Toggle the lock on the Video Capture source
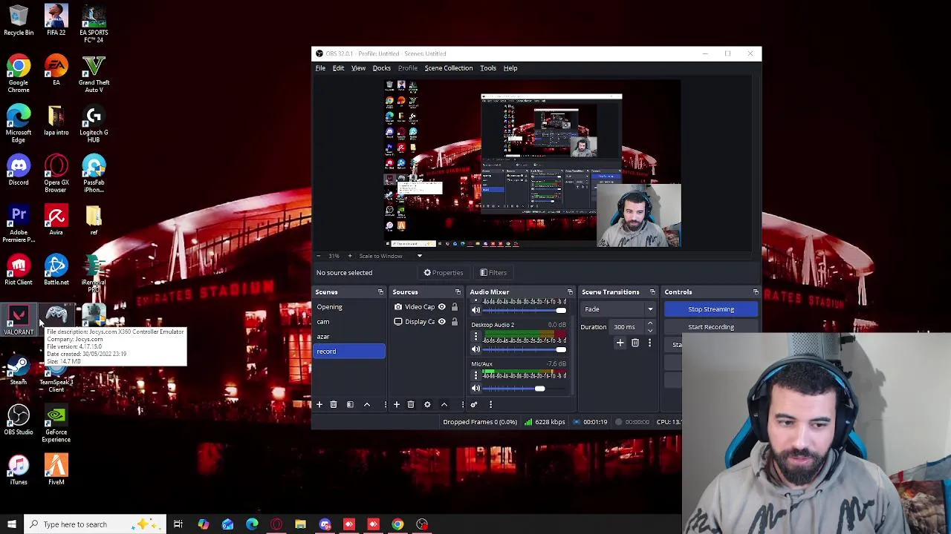The image size is (951, 534). [x=455, y=307]
